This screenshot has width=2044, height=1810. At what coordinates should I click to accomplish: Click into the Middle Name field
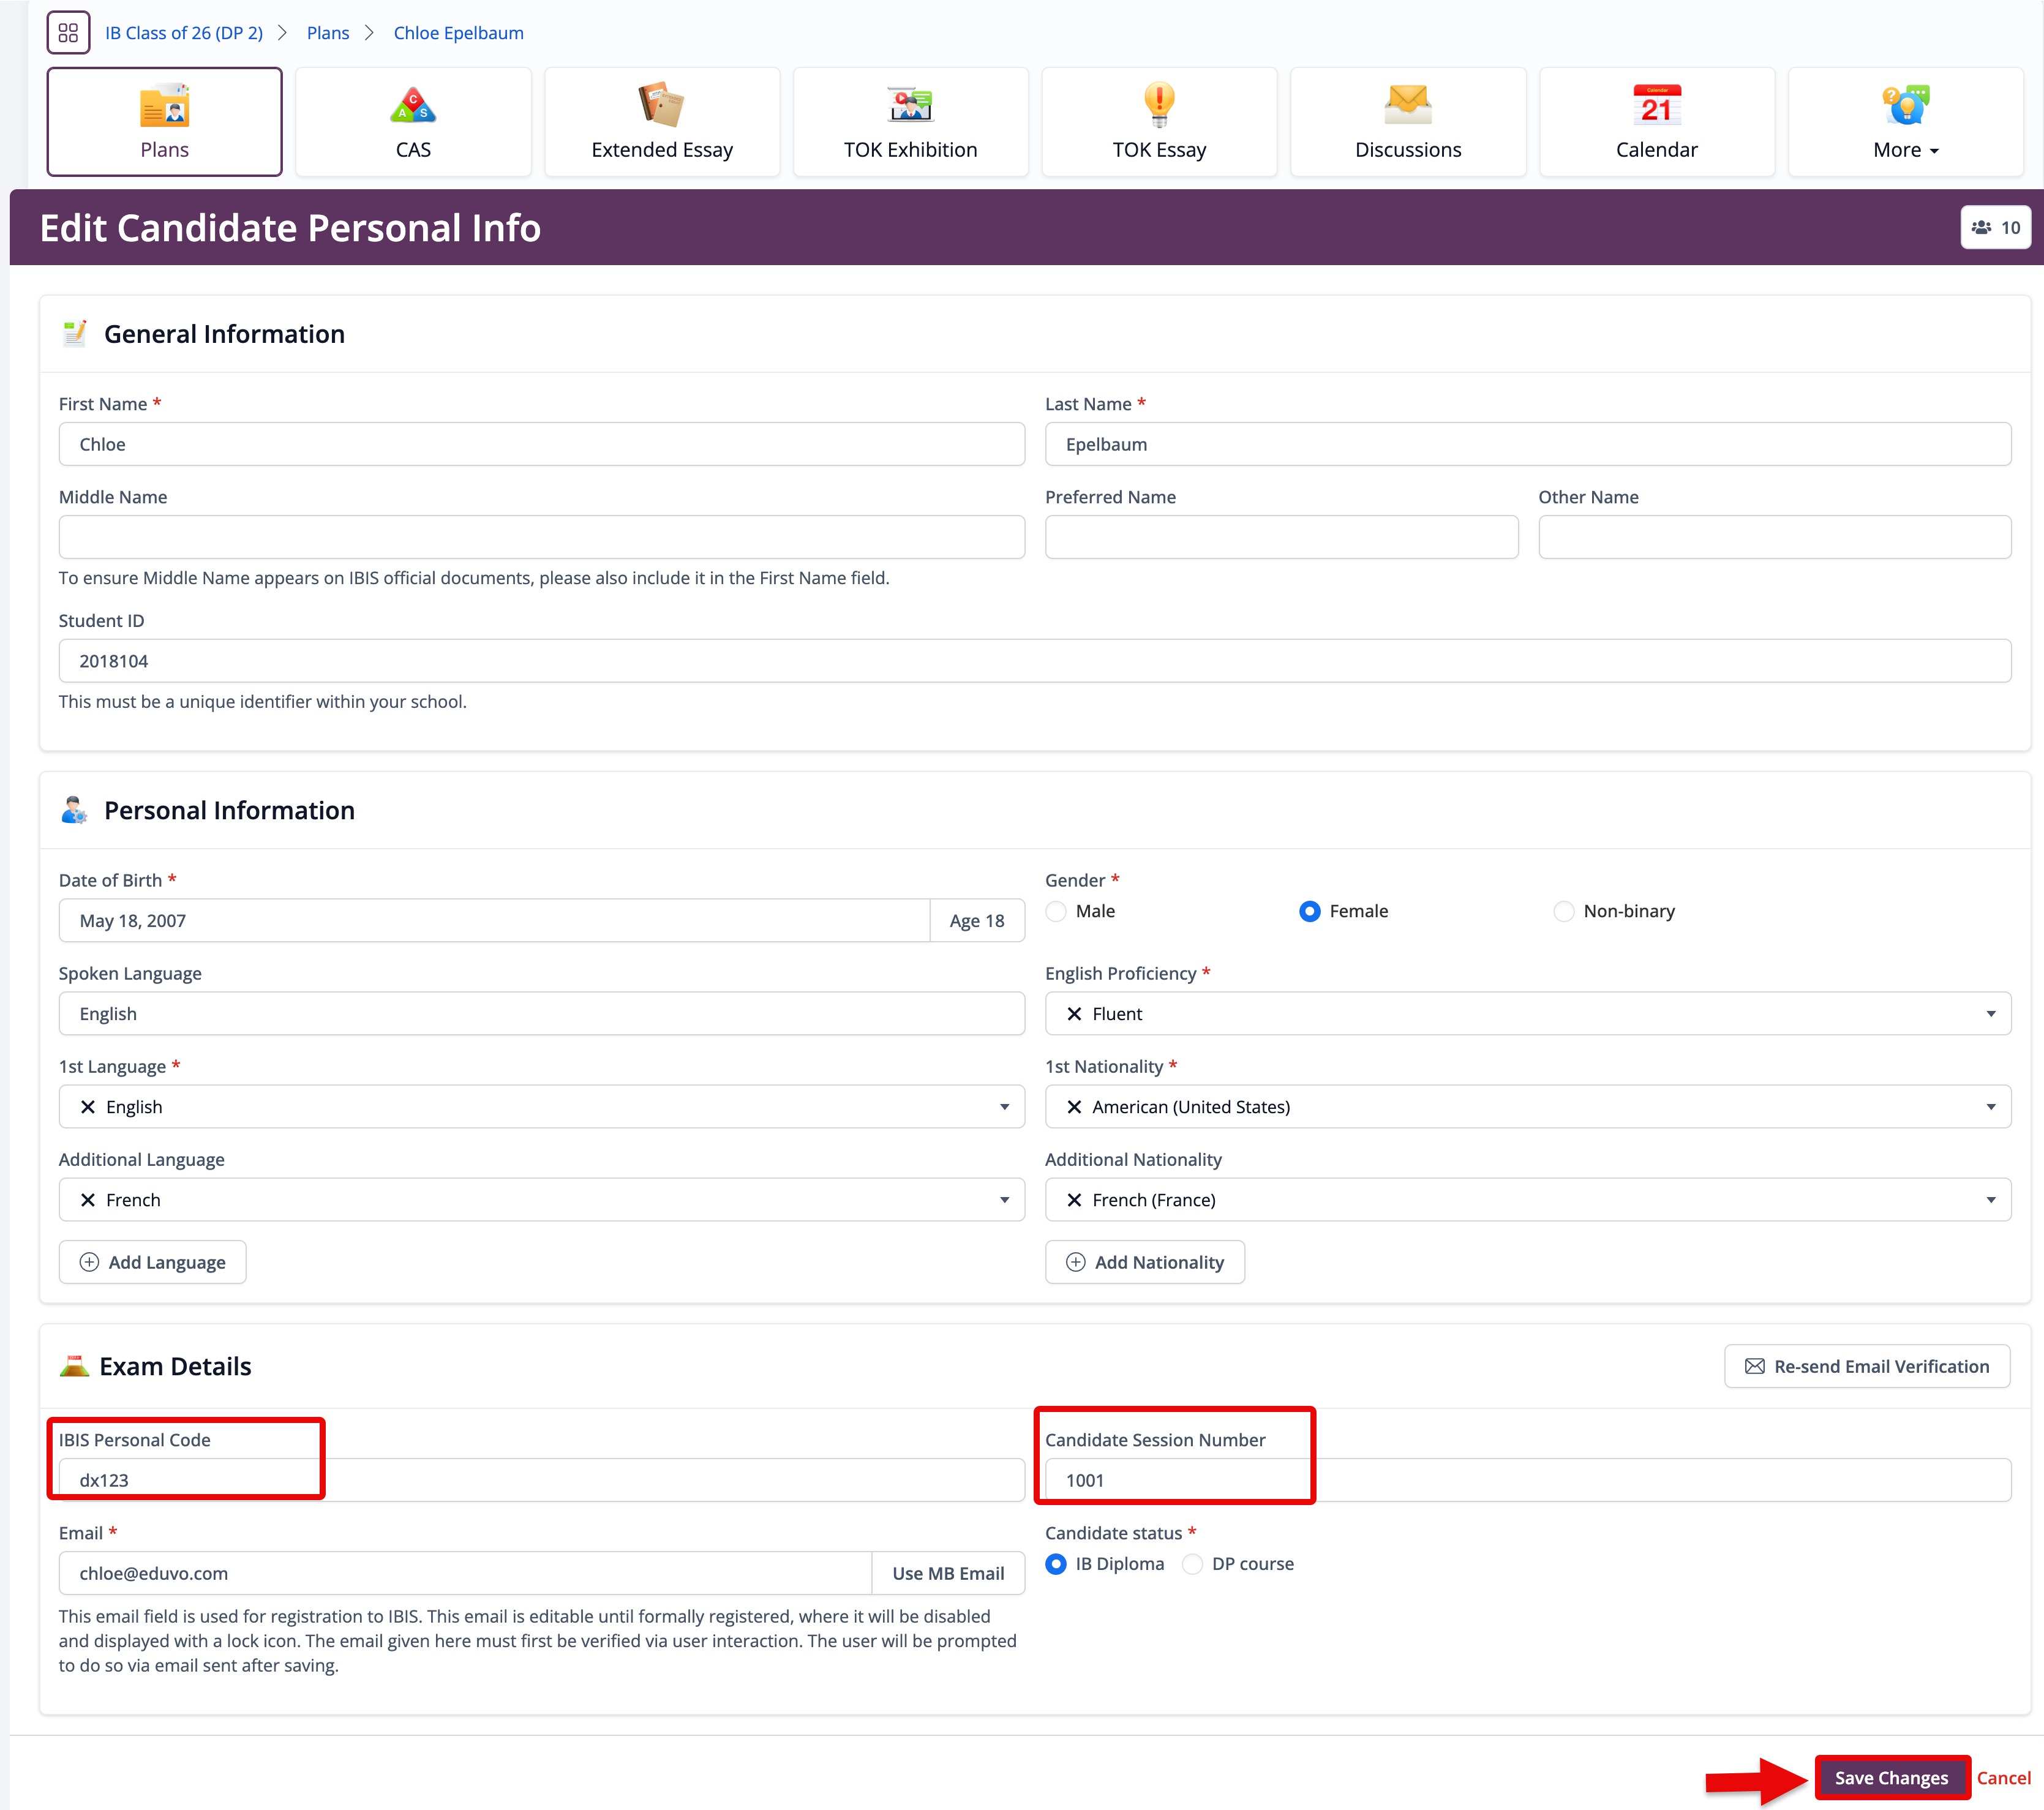click(x=541, y=537)
